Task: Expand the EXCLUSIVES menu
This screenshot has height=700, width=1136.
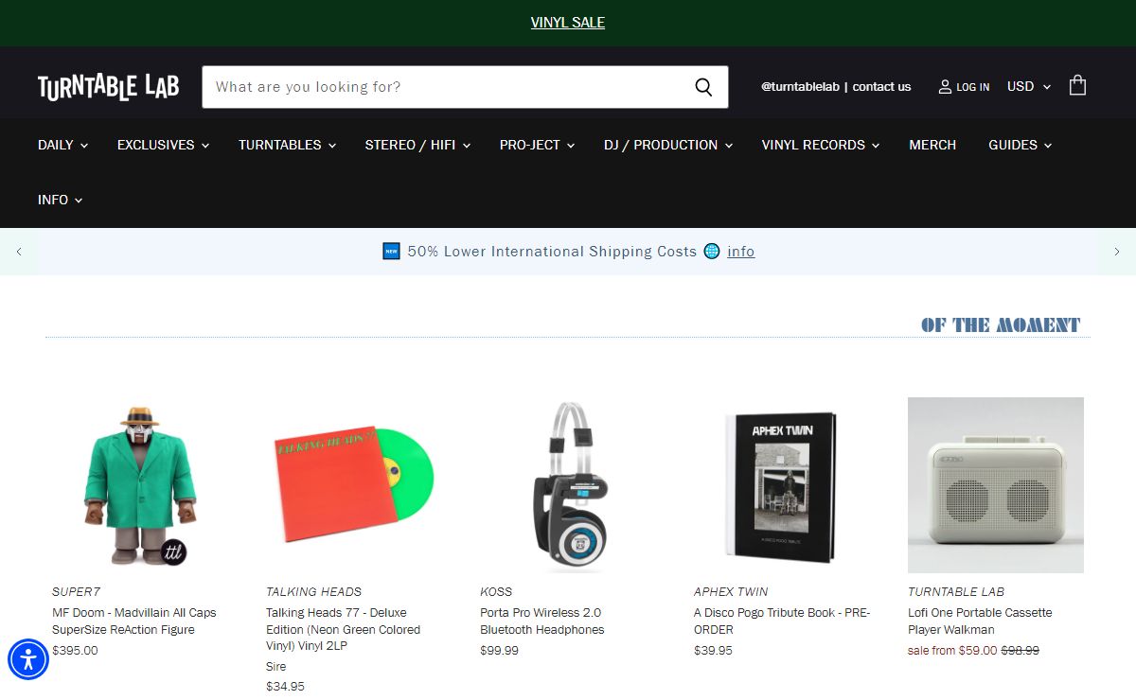Action: [x=163, y=145]
